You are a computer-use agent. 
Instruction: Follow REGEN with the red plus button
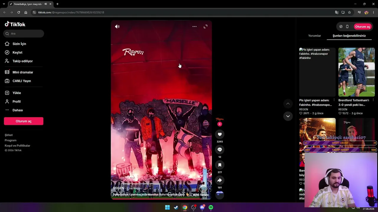pos(219,124)
